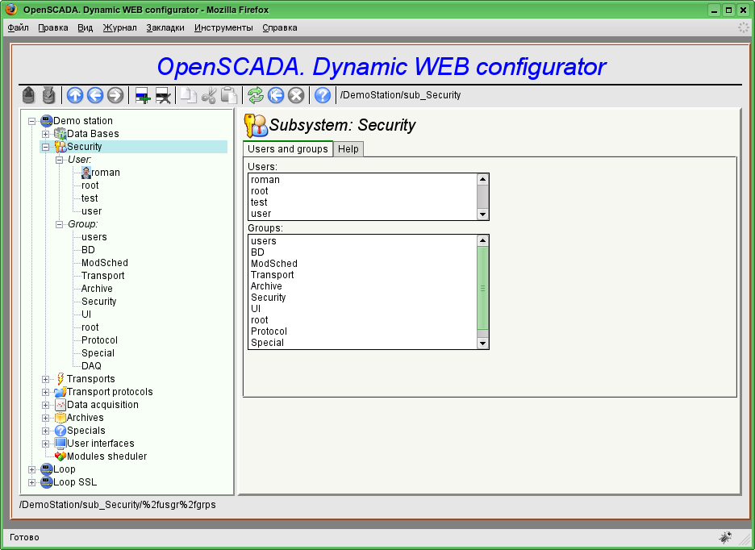Expand the Data acquisition tree node
This screenshot has width=755, height=550.
[x=45, y=406]
